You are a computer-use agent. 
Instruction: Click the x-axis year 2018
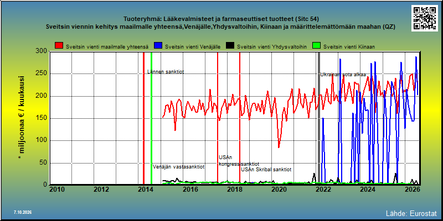[x=235, y=189]
